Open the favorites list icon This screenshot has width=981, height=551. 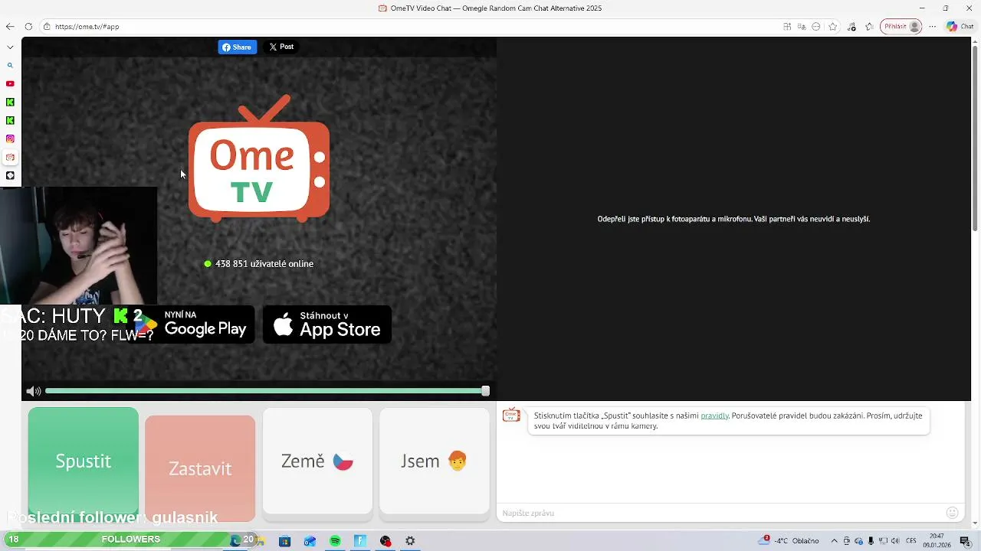pyautogui.click(x=869, y=26)
